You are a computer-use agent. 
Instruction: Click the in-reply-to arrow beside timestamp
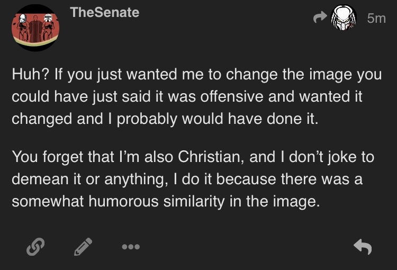(x=320, y=19)
